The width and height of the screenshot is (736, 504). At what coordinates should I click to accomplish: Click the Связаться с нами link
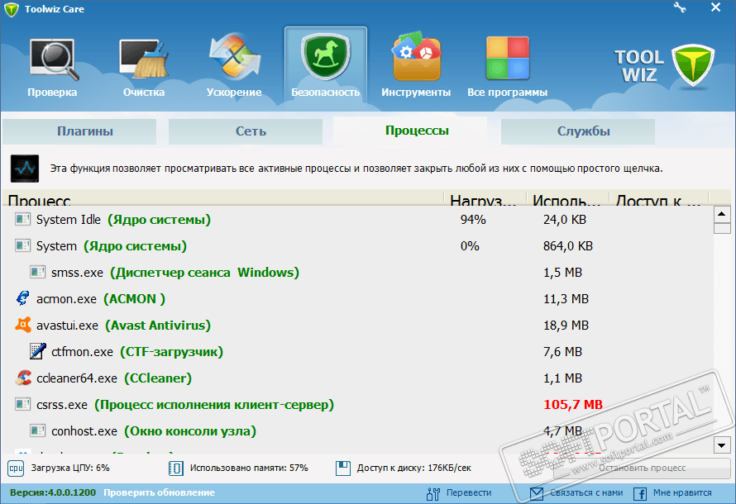586,492
